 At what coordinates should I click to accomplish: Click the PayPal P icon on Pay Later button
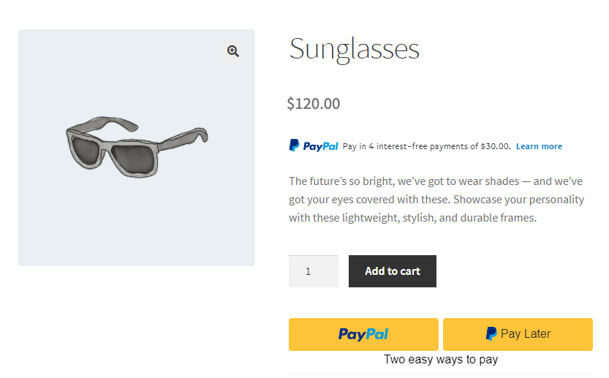(491, 334)
